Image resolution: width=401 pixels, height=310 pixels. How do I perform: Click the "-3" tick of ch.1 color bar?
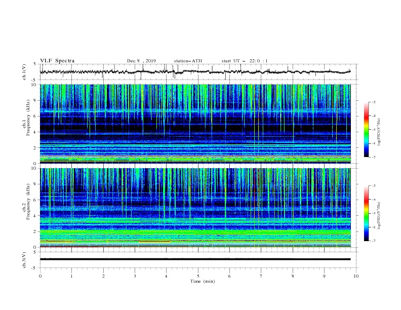click(374, 102)
